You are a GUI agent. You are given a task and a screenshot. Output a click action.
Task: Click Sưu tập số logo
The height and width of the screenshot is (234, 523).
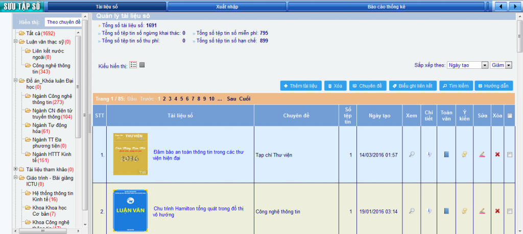(22, 6)
